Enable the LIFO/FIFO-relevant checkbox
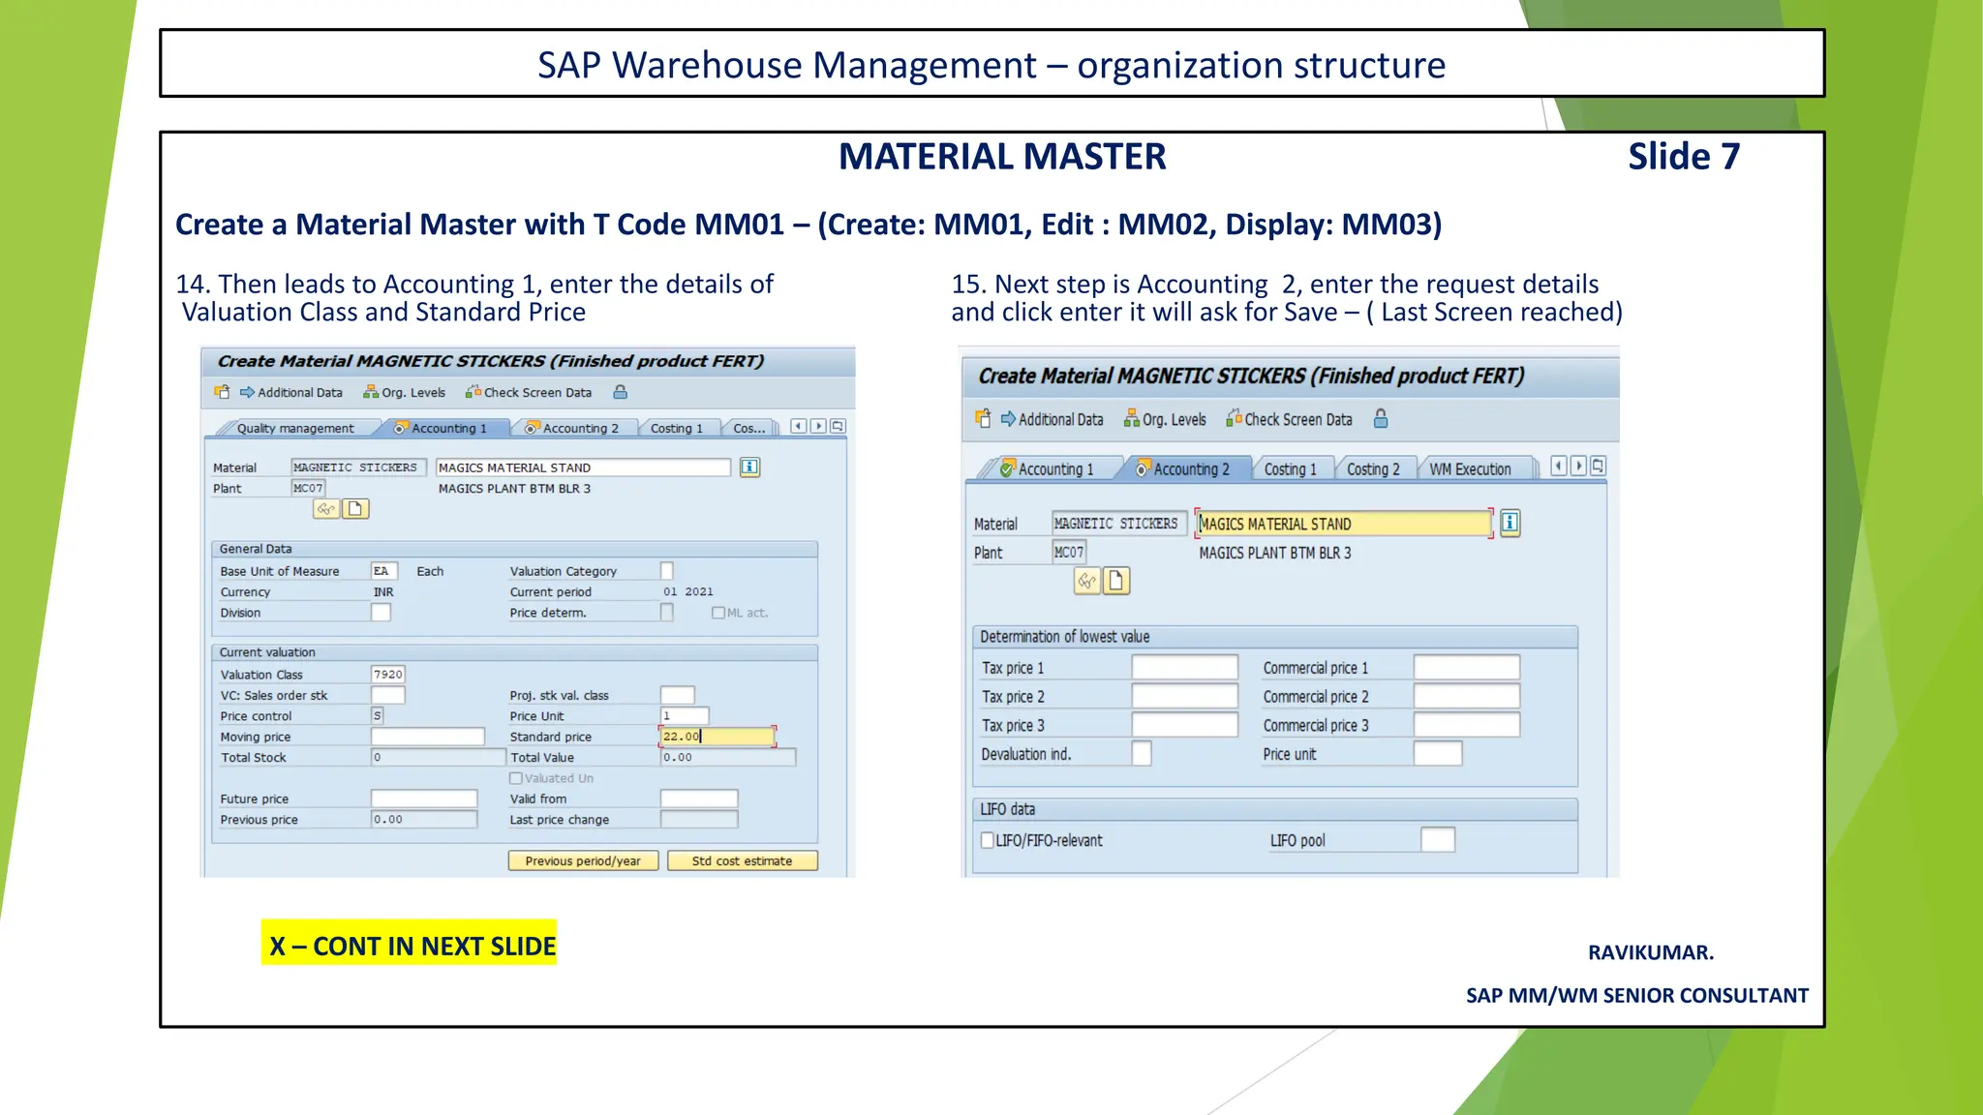Viewport: 1983px width, 1115px height. 988,840
